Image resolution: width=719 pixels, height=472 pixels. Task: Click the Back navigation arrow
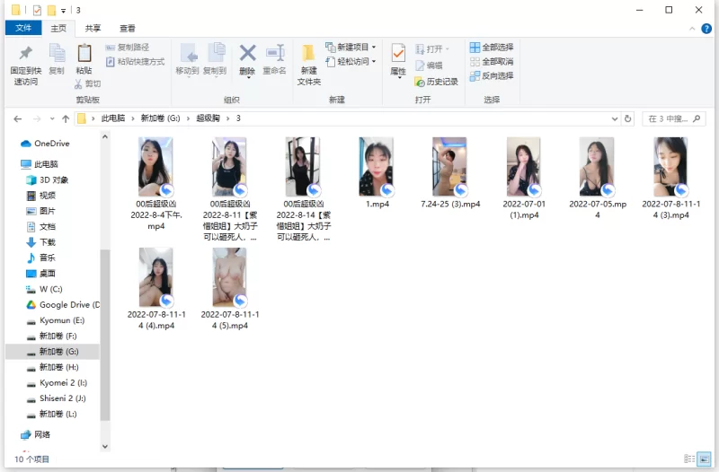tap(18, 119)
